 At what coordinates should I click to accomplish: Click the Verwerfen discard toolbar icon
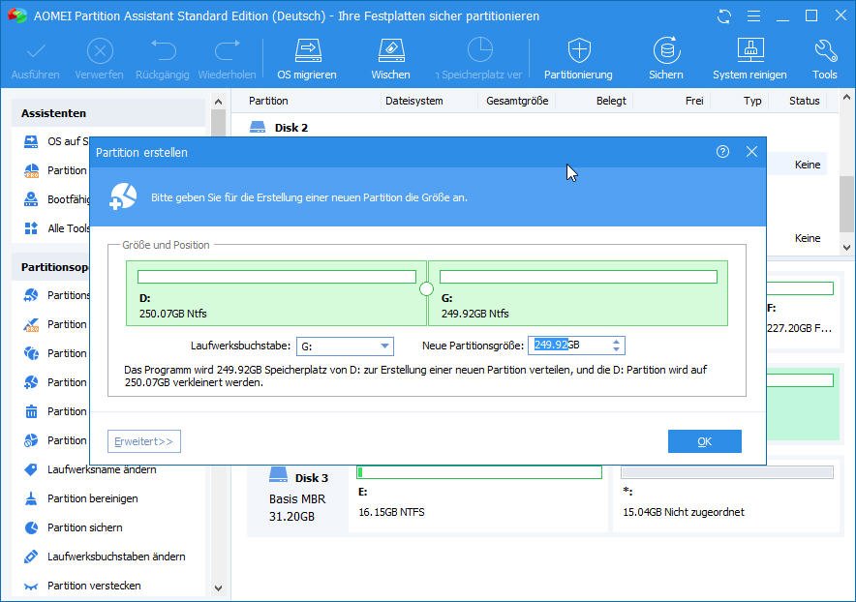[100, 52]
